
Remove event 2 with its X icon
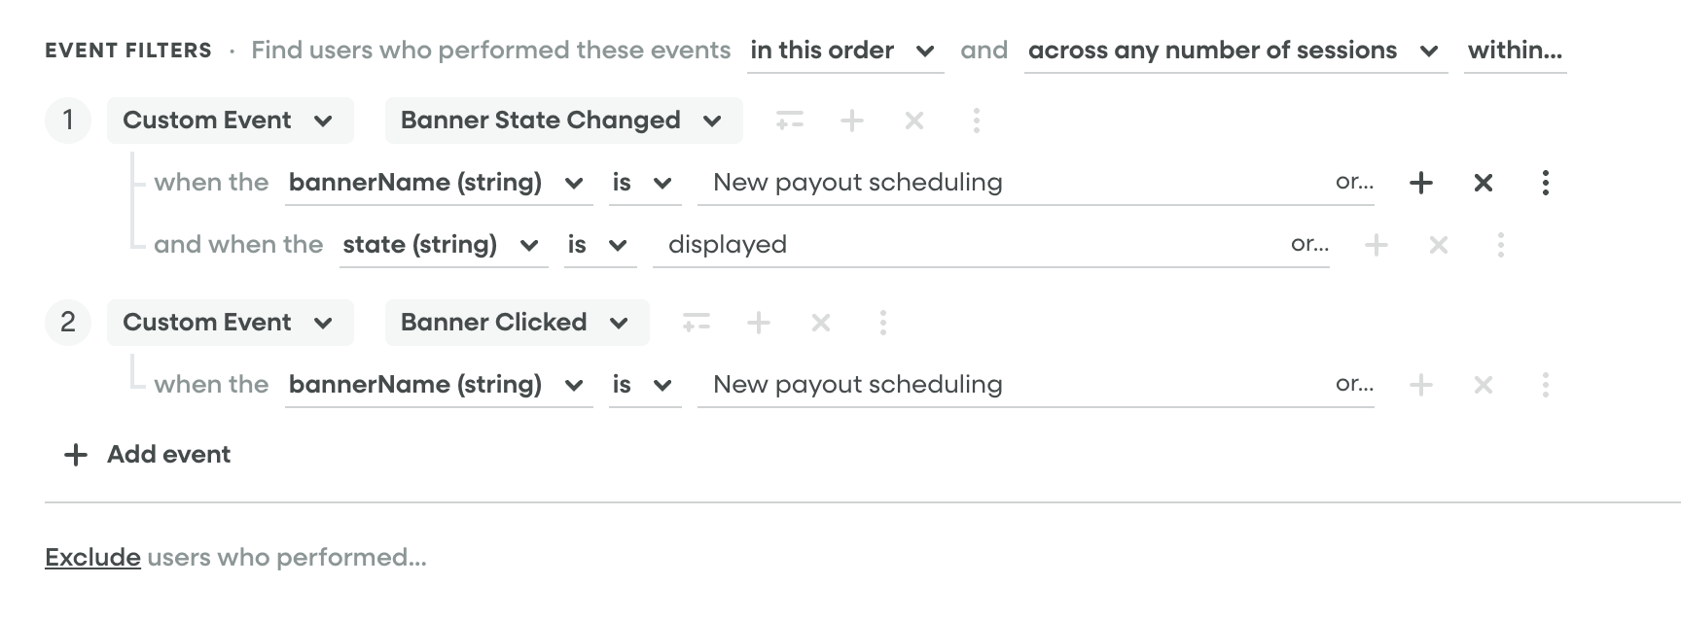(x=821, y=323)
